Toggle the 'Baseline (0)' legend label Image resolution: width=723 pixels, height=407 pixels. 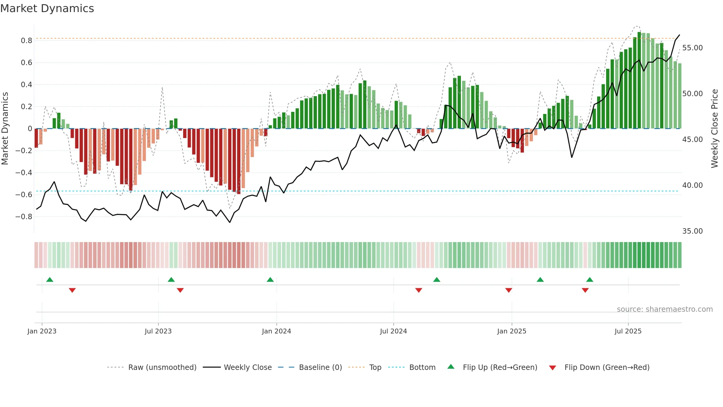(321, 367)
